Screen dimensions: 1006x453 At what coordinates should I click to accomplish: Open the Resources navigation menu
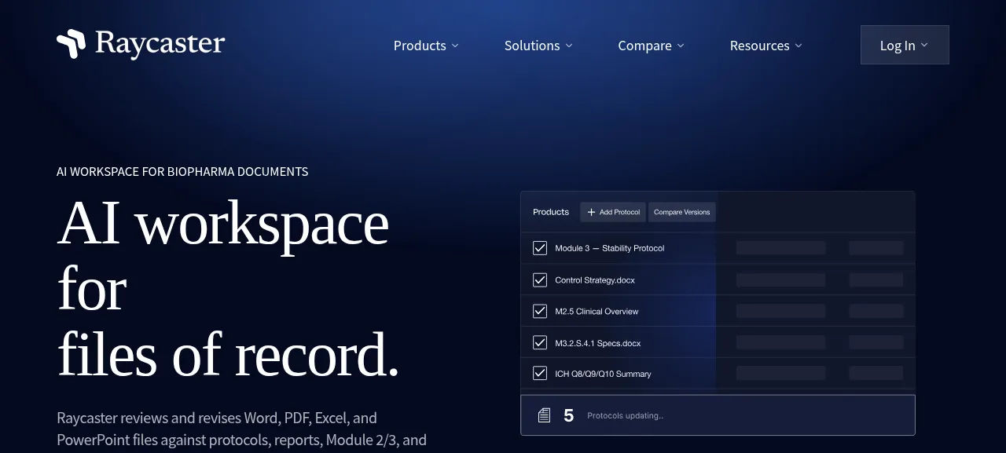click(766, 46)
